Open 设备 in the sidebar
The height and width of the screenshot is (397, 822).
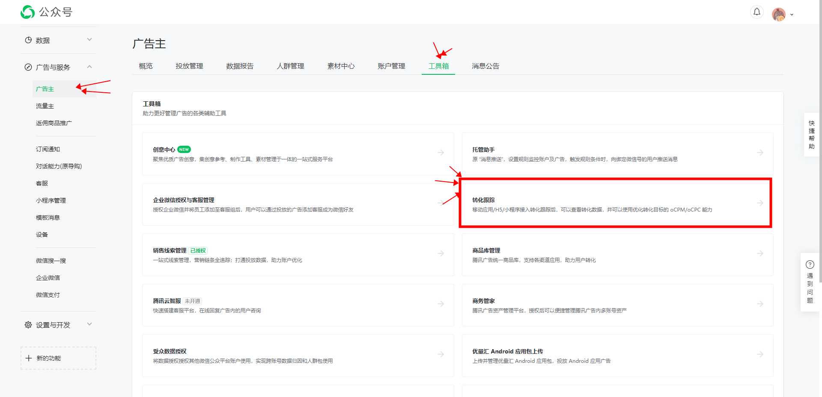coord(42,235)
